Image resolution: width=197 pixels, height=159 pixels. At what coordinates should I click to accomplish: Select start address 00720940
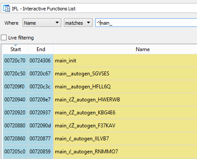[16, 100]
